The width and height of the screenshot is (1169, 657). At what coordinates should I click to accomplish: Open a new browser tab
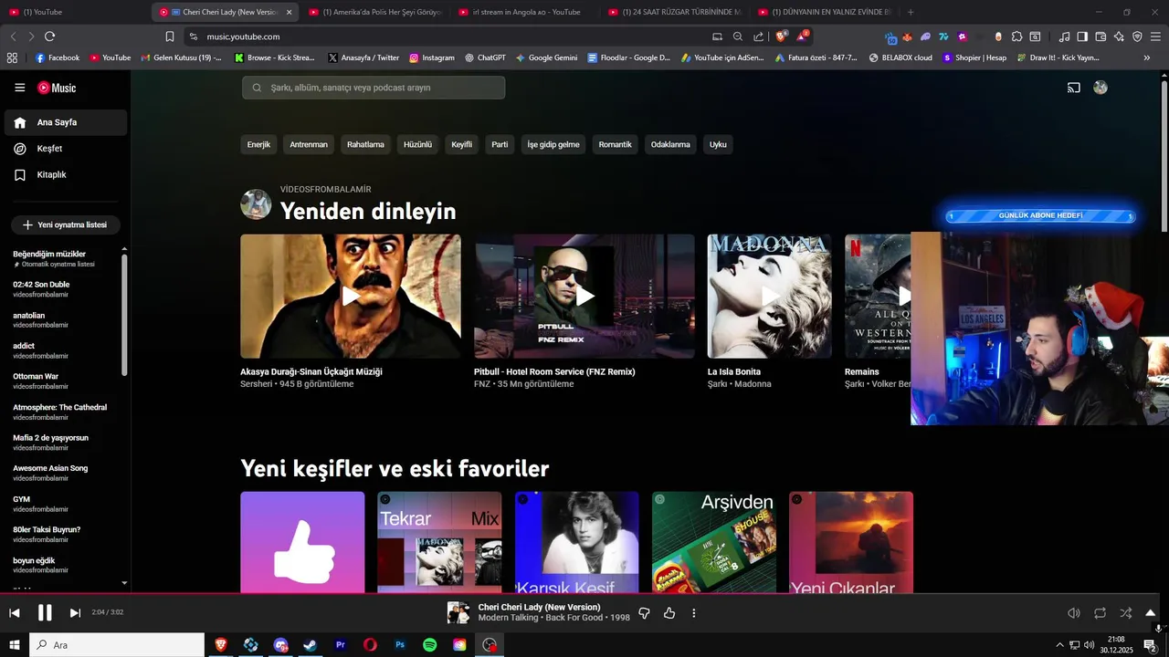[911, 12]
